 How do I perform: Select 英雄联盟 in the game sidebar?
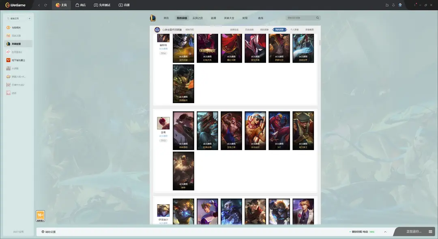pyautogui.click(x=18, y=44)
